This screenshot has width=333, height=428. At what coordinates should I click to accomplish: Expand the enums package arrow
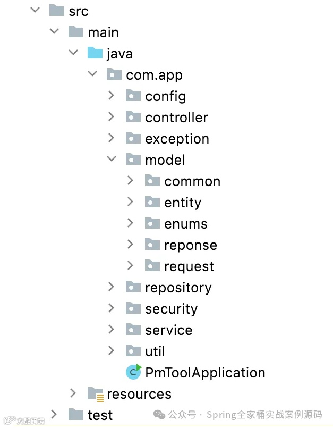[130, 223]
